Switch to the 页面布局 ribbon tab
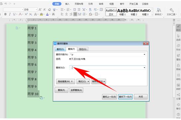This screenshot has width=181, height=120. click(79, 4)
